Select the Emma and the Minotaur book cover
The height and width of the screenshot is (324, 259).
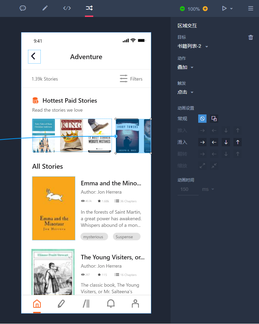tap(54, 208)
